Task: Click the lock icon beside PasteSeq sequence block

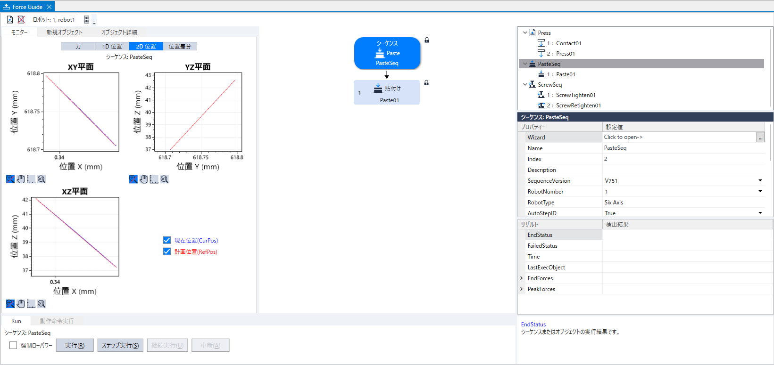Action: [x=427, y=40]
